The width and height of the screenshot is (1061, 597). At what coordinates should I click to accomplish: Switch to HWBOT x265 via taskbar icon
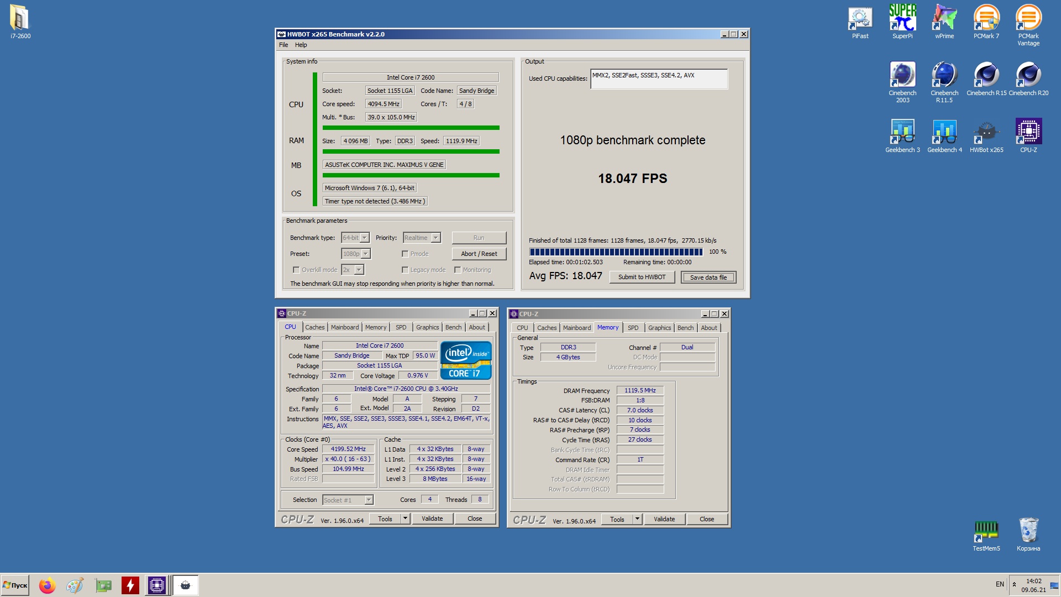(186, 585)
